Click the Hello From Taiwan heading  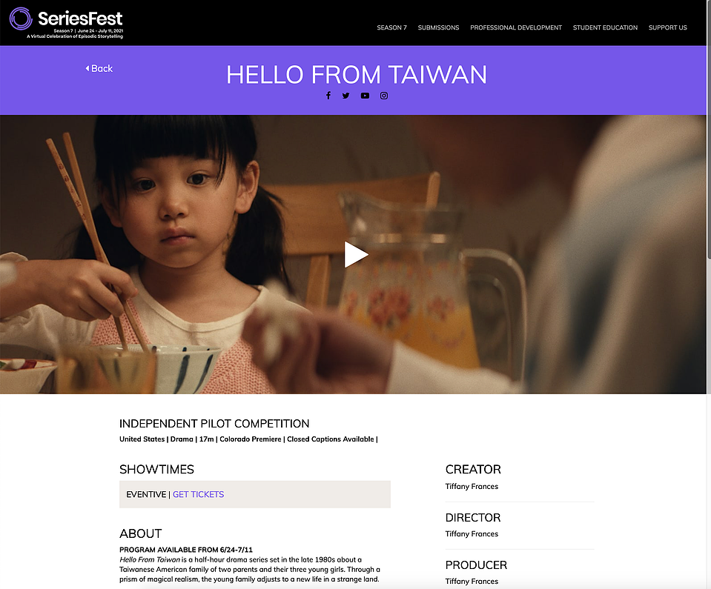(357, 75)
